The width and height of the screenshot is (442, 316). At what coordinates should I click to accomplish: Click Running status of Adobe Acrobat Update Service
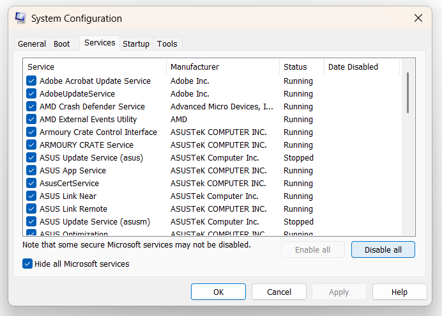298,81
